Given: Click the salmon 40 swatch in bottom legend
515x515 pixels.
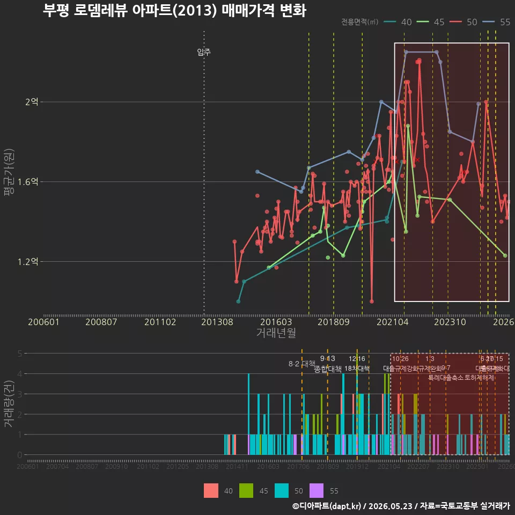Looking at the screenshot, I should tap(211, 491).
